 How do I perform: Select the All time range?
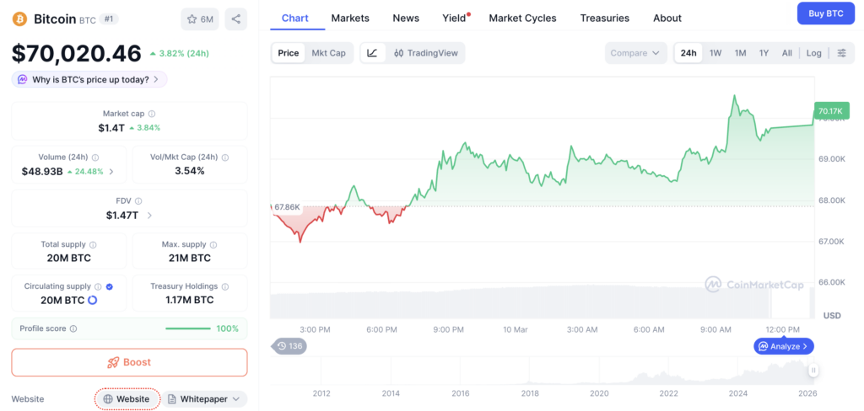(x=787, y=53)
